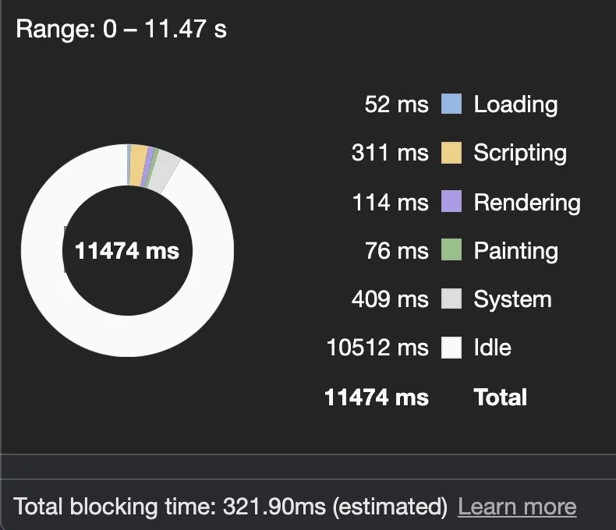Select the 52 ms Loading value

(x=396, y=104)
